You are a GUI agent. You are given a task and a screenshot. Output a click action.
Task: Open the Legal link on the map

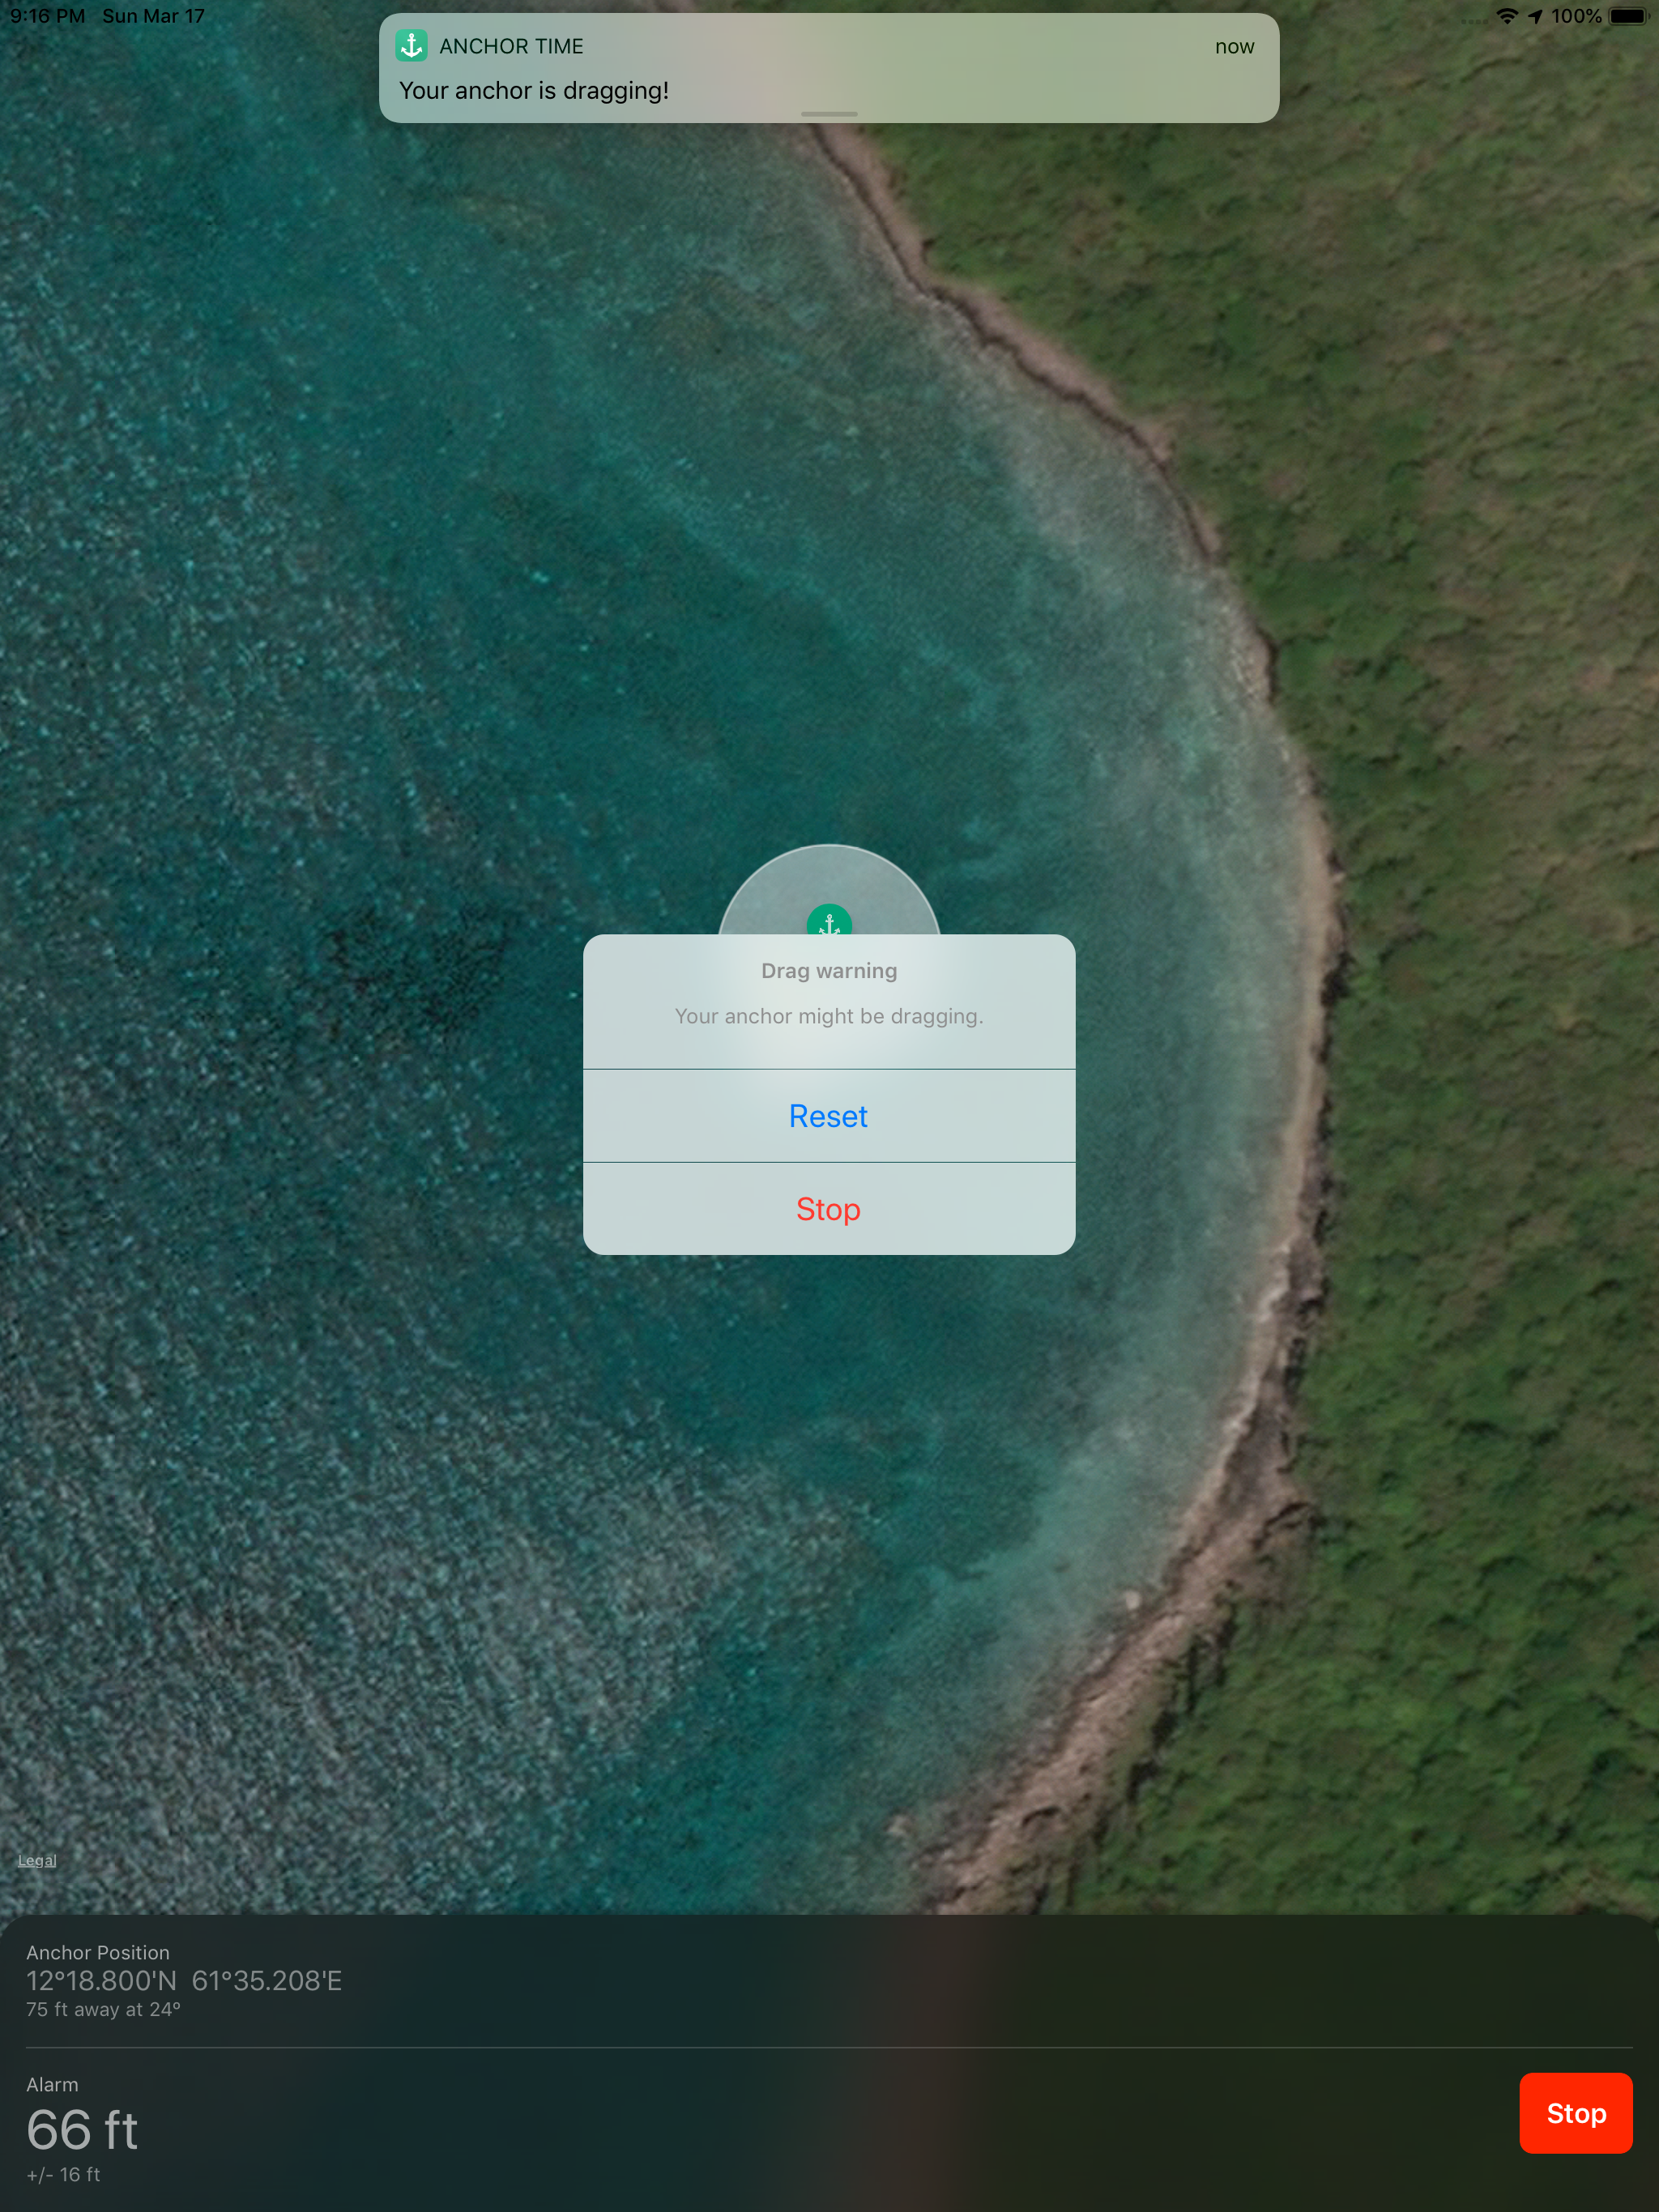click(36, 1859)
